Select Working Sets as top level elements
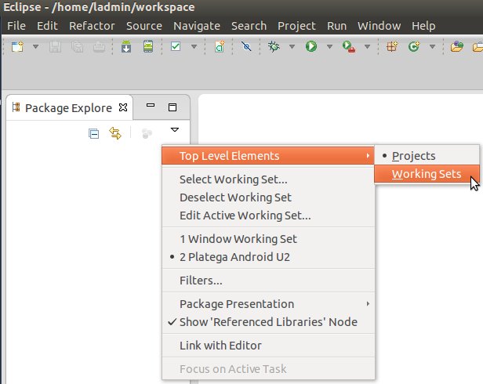 click(427, 174)
